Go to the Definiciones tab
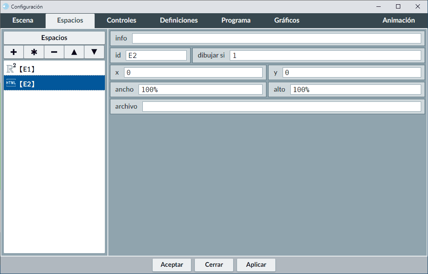This screenshot has width=428, height=274. coord(179,20)
